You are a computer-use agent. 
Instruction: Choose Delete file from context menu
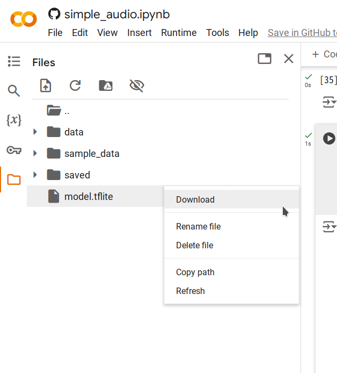pyautogui.click(x=232, y=245)
